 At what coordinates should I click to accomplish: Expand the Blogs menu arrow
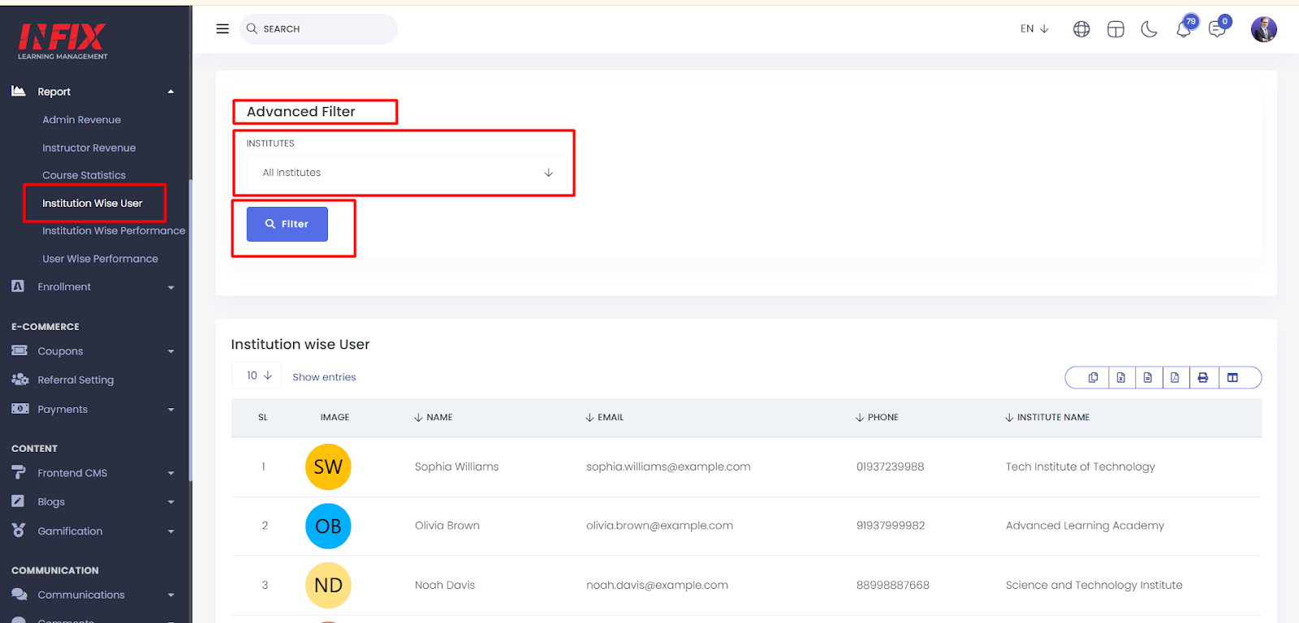pyautogui.click(x=170, y=502)
